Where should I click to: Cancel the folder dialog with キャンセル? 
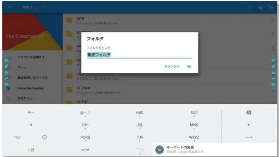coord(172,67)
